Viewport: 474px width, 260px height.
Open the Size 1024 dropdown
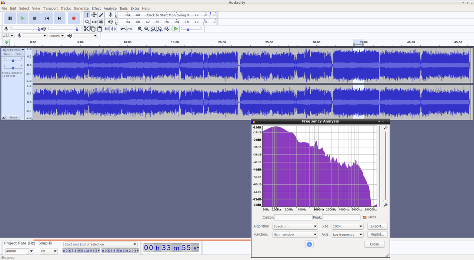coord(347,226)
